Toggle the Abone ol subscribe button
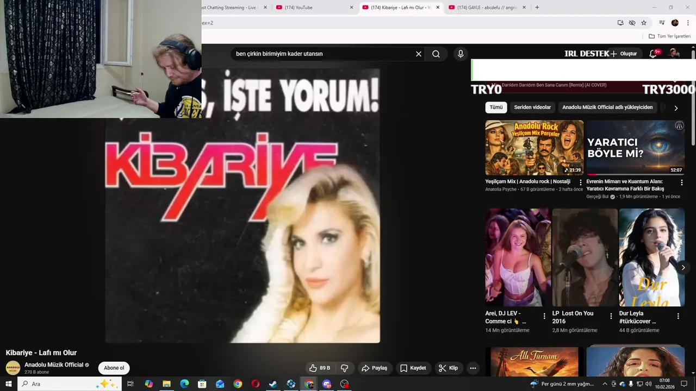This screenshot has width=696, height=391. point(114,368)
